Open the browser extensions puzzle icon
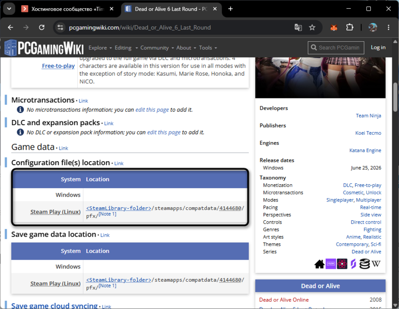 350,27
